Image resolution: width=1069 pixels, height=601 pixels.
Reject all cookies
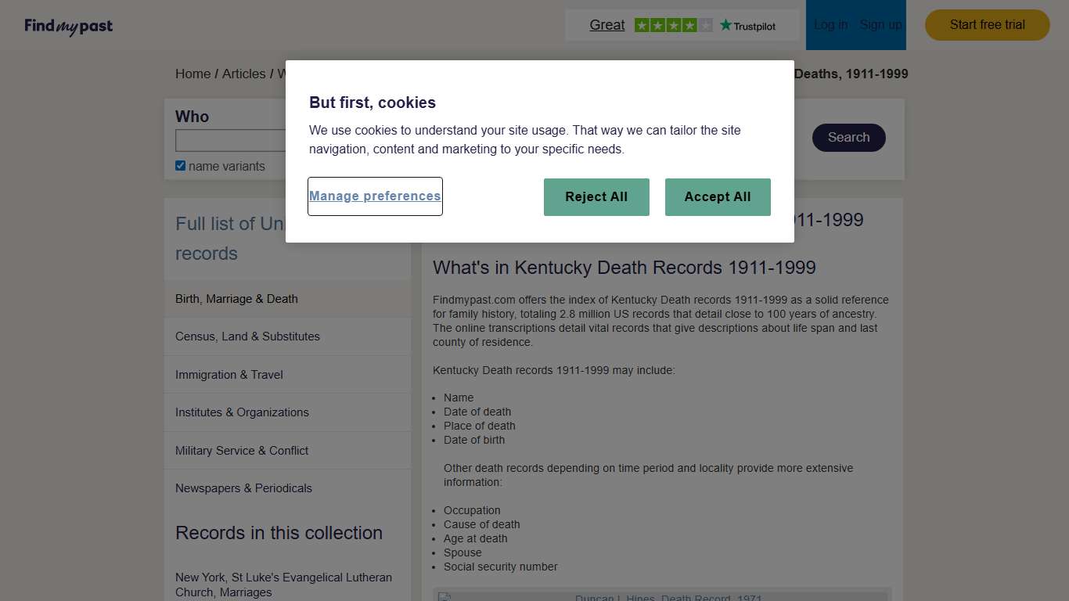(596, 196)
